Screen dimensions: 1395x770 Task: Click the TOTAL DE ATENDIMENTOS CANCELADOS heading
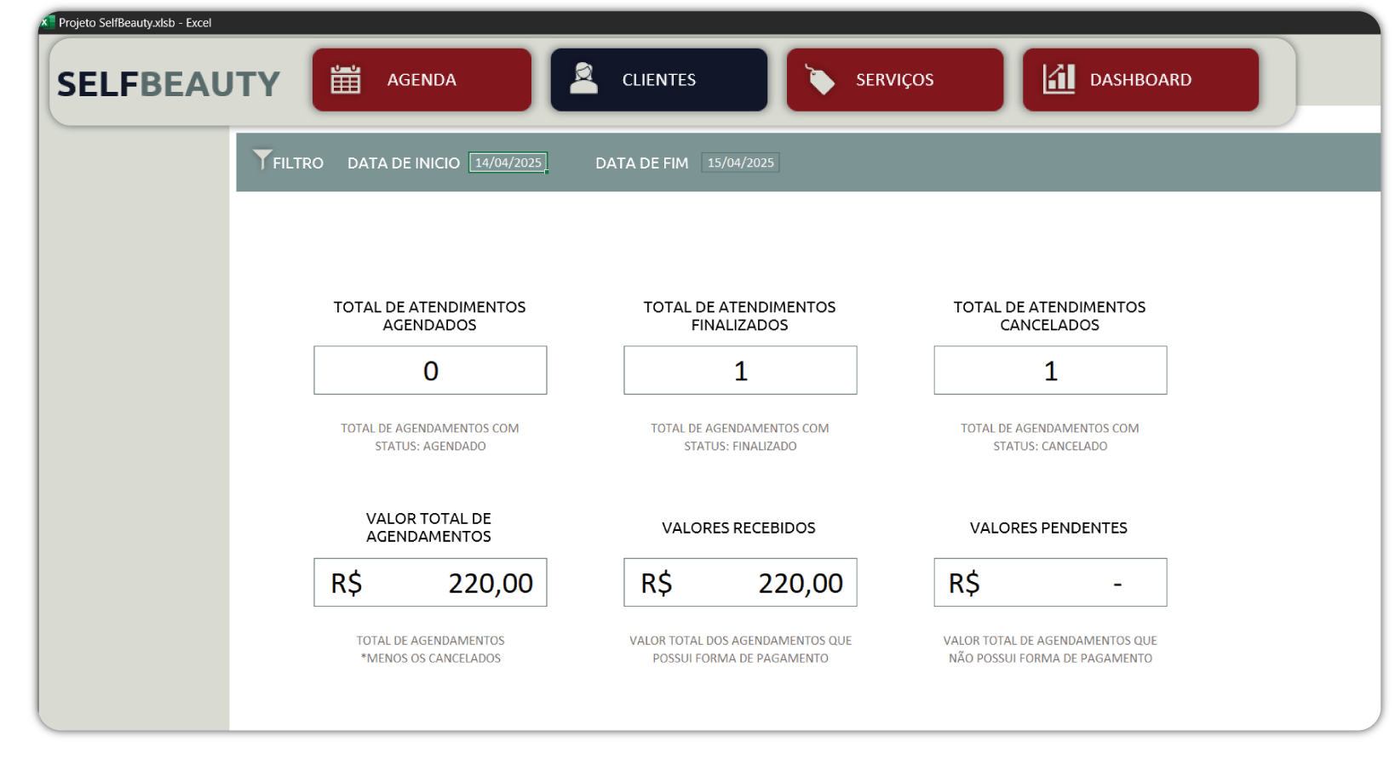point(1049,316)
